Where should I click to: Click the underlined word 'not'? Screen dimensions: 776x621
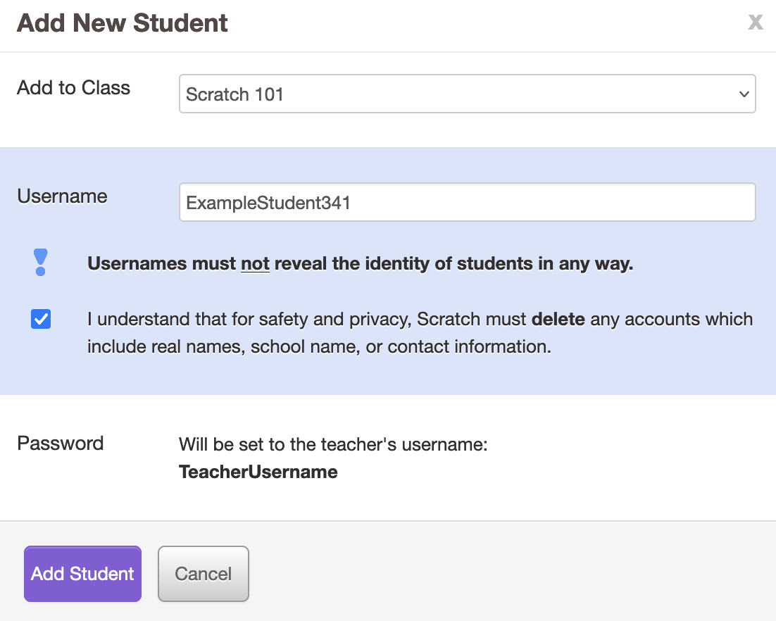255,263
